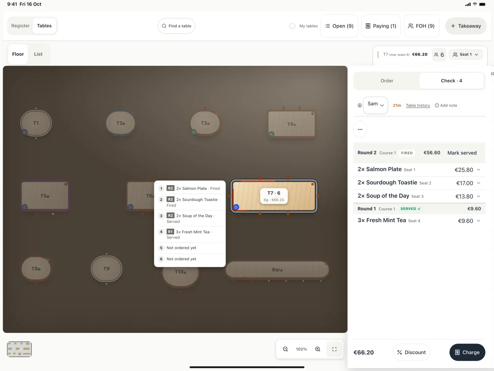Select seat 5 Not ordered yet row
Image resolution: width=494 pixels, height=371 pixels.
click(x=190, y=248)
